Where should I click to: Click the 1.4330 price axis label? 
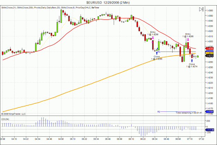210,26
